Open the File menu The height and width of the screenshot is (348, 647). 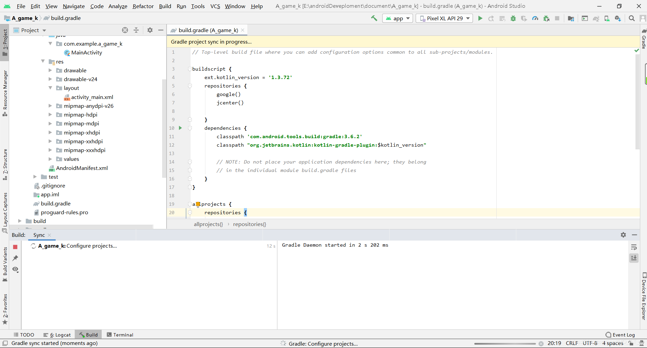[x=21, y=6]
